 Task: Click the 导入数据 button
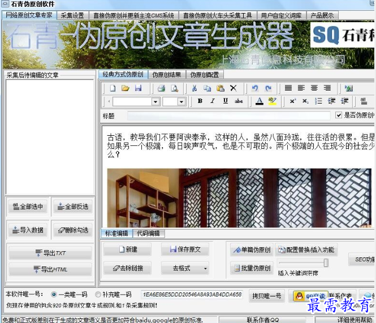(28, 230)
